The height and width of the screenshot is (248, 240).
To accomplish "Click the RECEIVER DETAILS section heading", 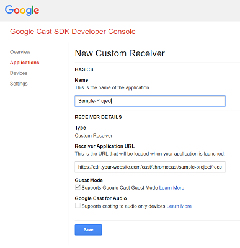I will tap(98, 117).
